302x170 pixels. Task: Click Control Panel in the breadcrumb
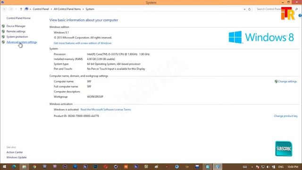pyautogui.click(x=41, y=9)
